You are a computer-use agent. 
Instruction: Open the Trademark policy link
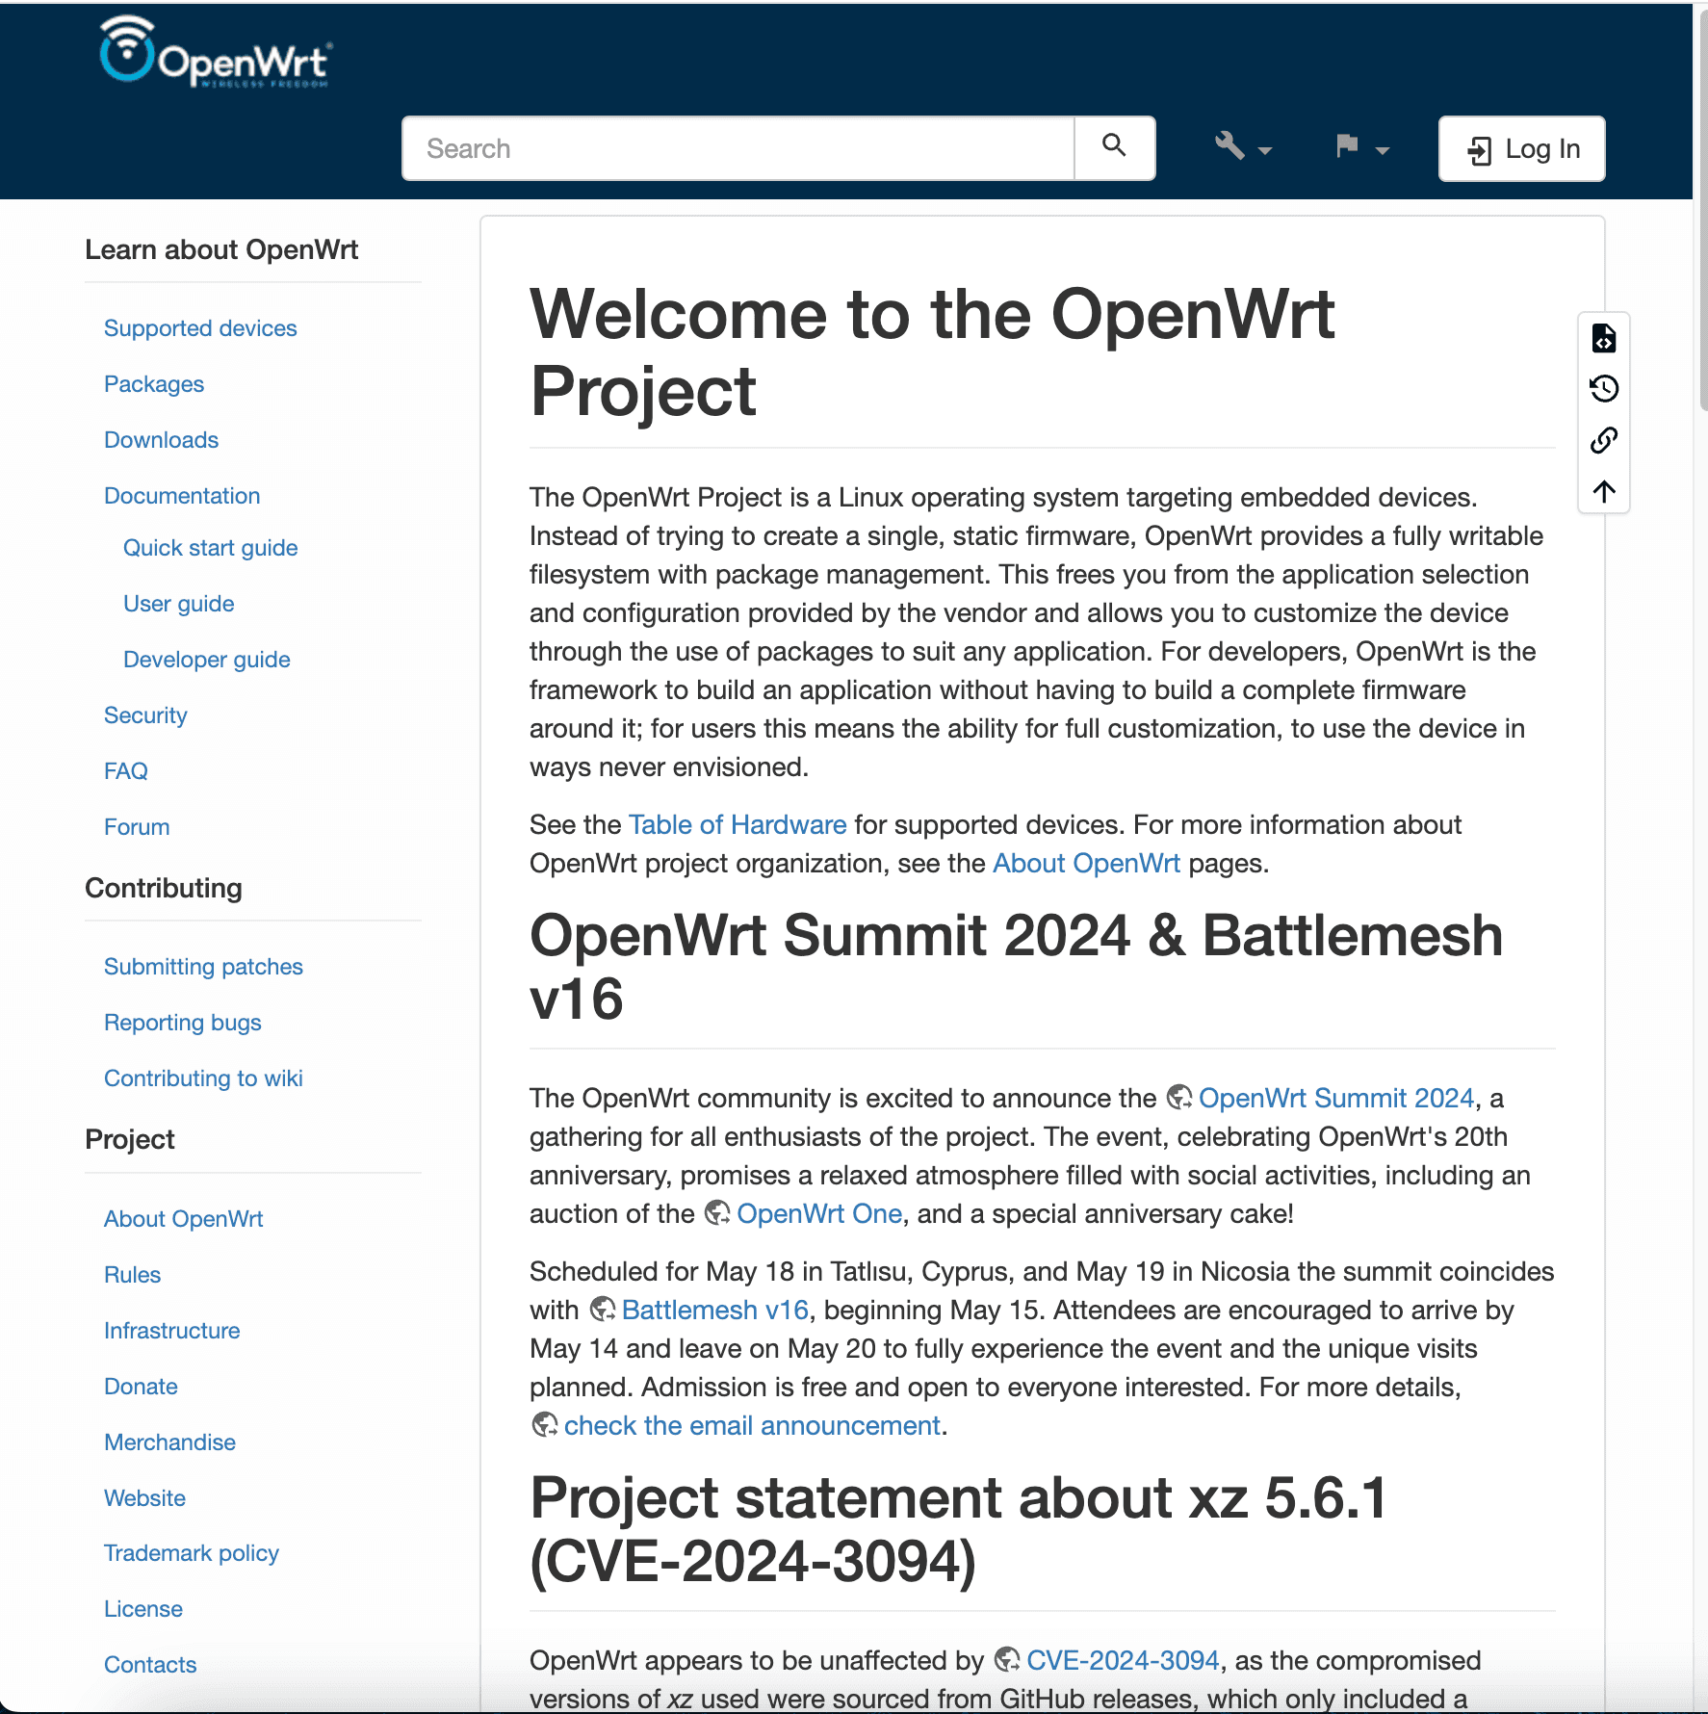(192, 1553)
